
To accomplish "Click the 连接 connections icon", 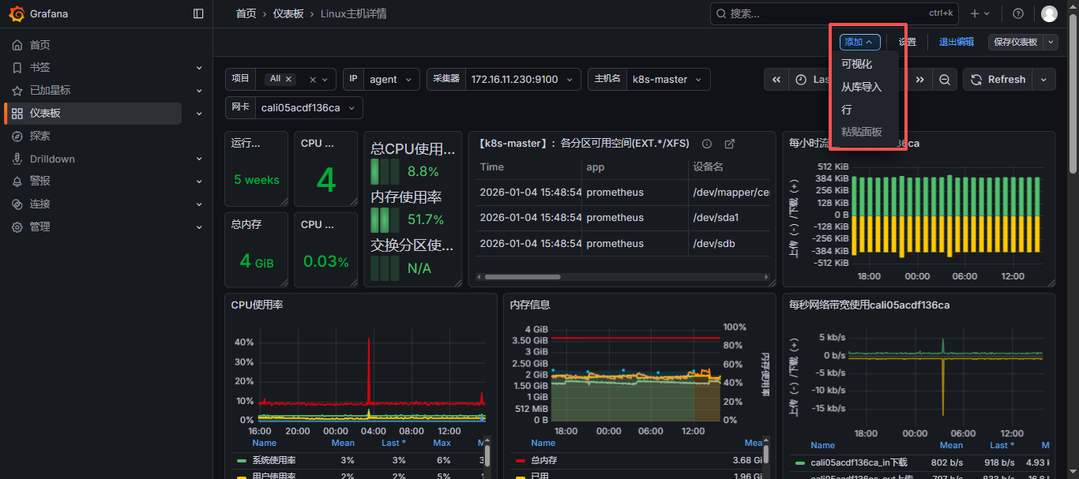I will pos(17,204).
